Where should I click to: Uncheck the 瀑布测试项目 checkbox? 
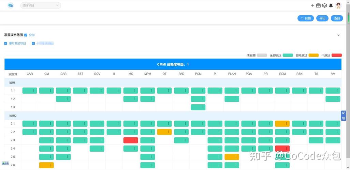point(6,44)
